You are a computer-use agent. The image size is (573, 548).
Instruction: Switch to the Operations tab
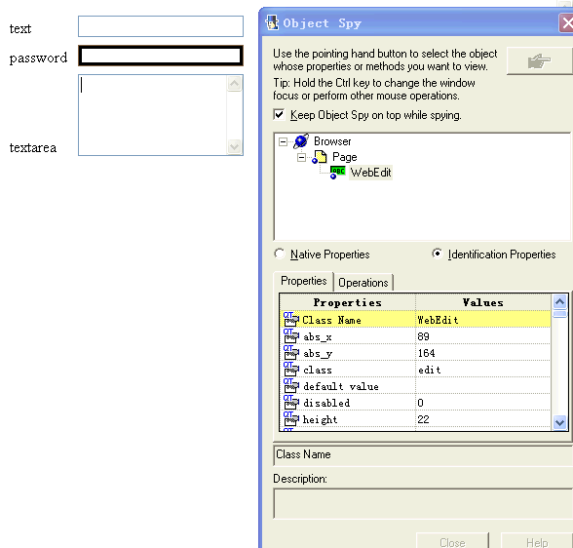tap(363, 283)
